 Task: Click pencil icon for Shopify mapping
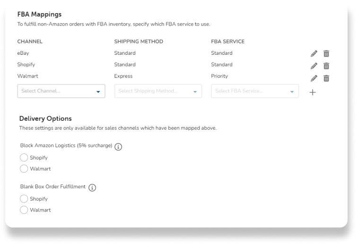click(x=313, y=66)
